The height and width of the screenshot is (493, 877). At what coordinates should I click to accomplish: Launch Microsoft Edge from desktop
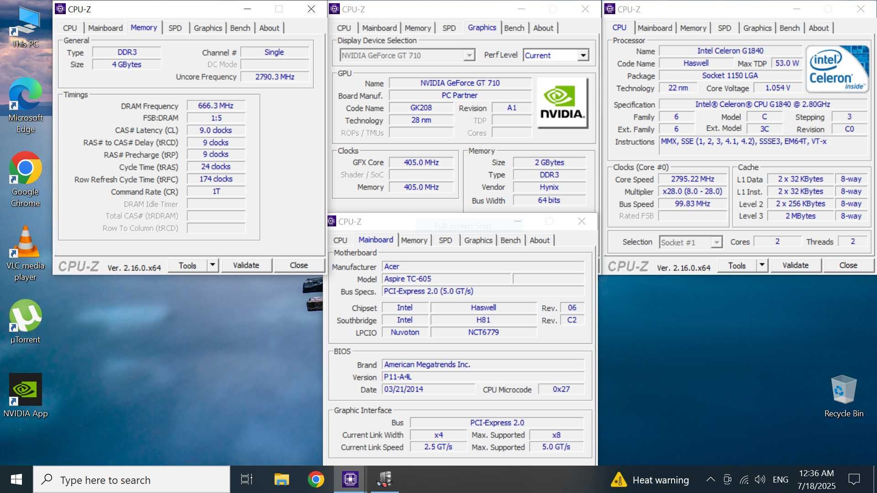click(x=26, y=106)
